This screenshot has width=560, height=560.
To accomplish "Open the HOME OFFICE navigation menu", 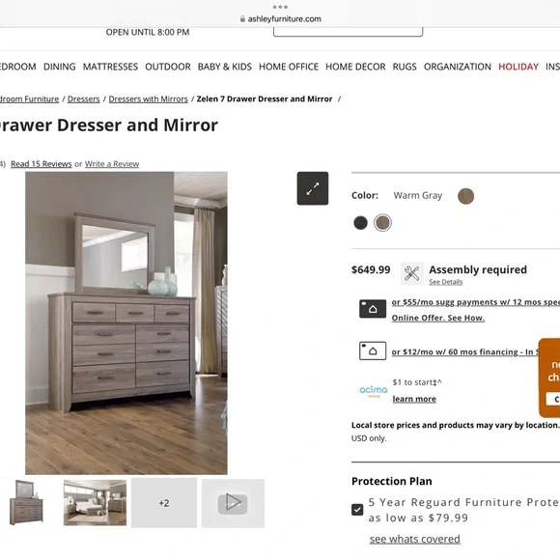I will click(x=289, y=67).
